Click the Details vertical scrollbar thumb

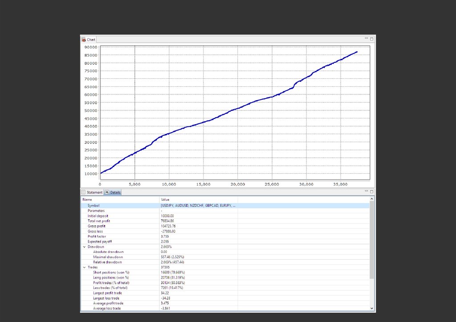tap(372, 240)
